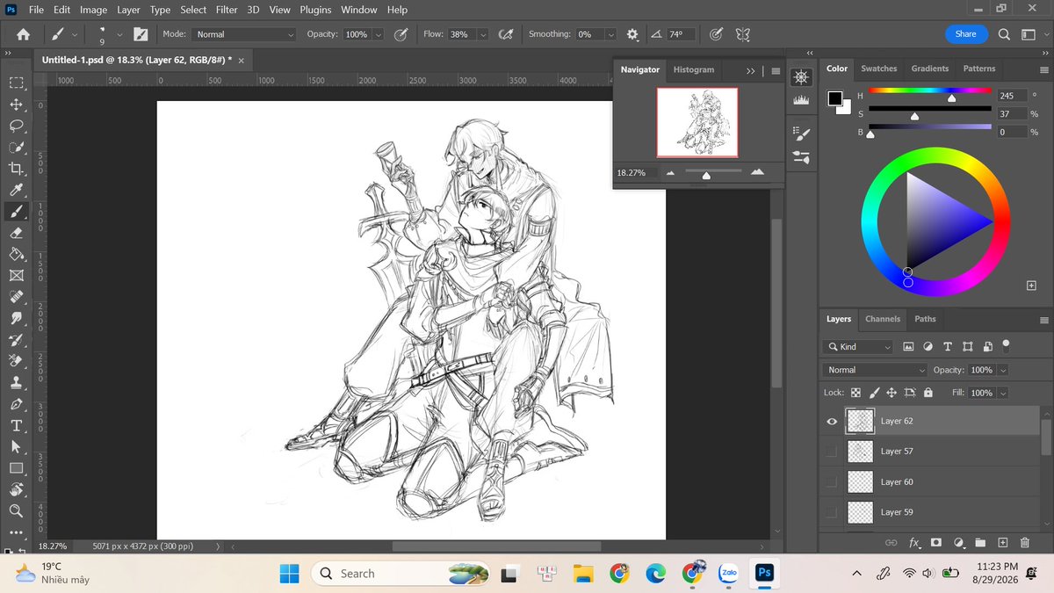Select the Crop tool

tap(16, 169)
